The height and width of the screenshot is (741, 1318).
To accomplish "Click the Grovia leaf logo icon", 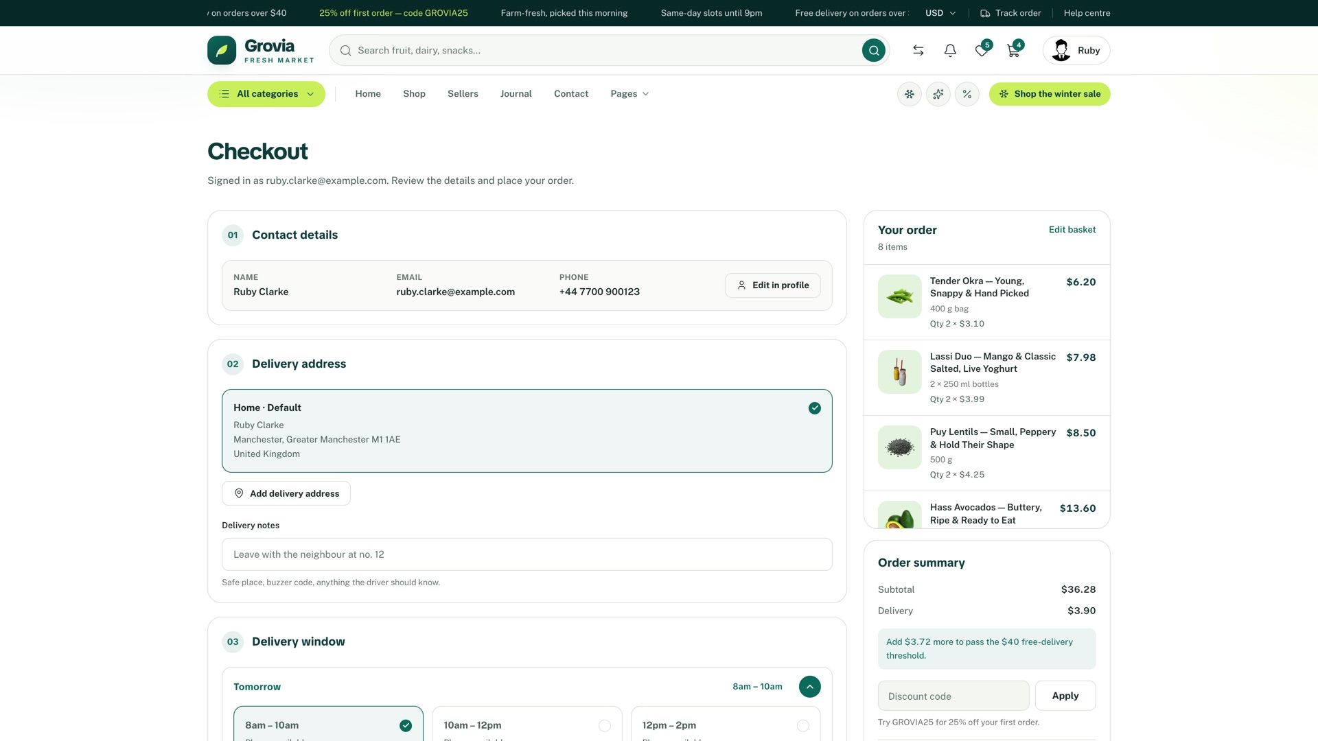I will pos(222,50).
